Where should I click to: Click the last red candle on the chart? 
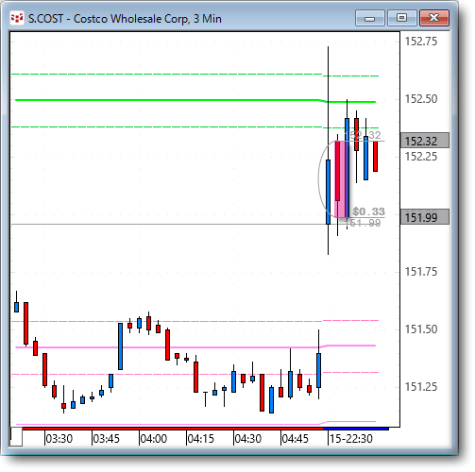point(376,157)
